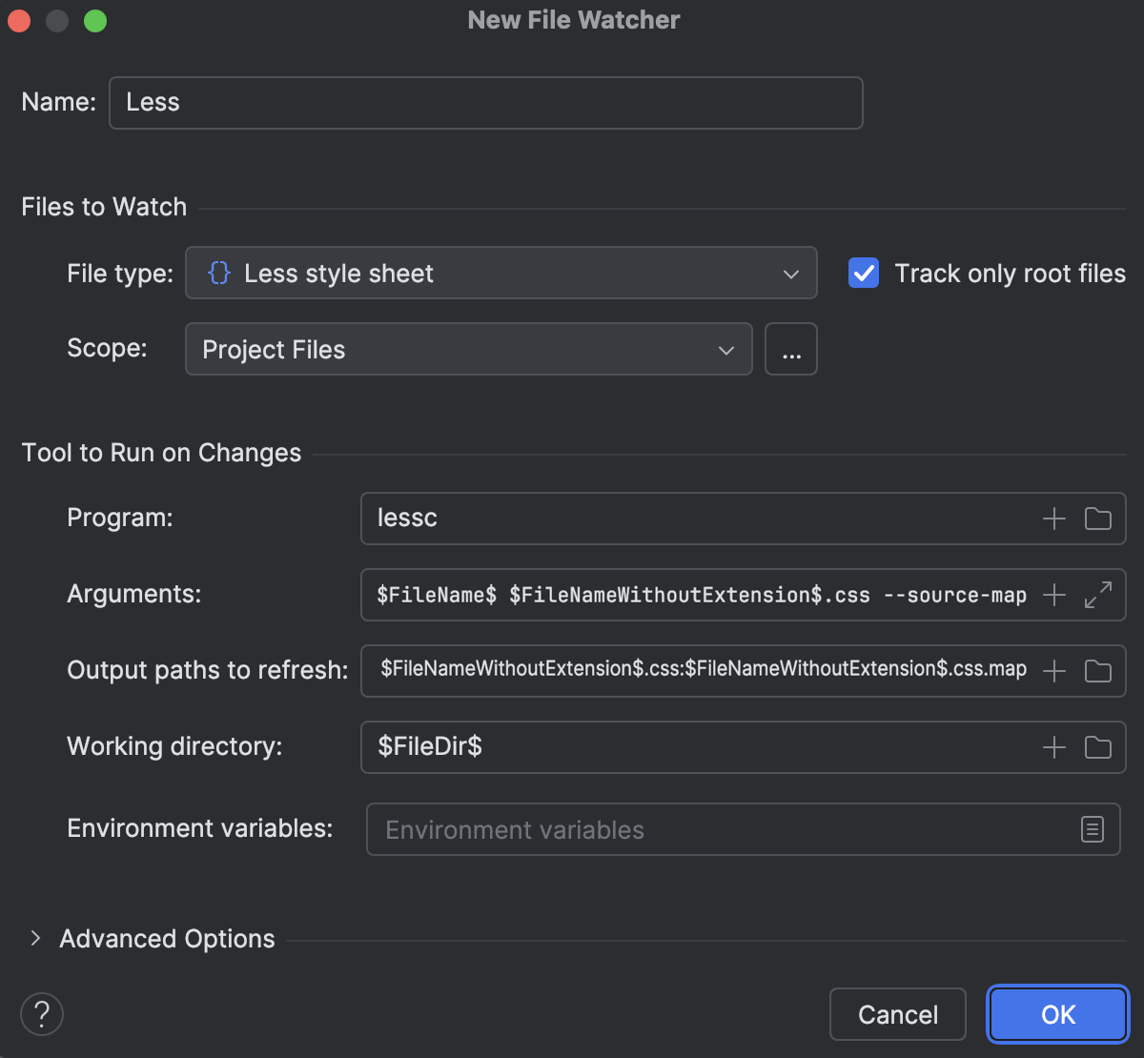Open folder browser for the Program path

tap(1097, 519)
